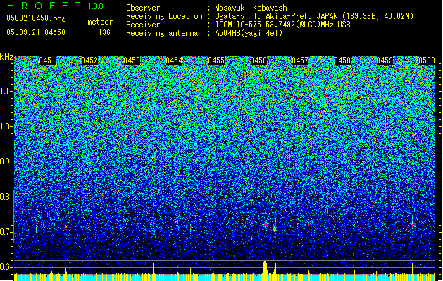Click the meteor count 136
Screen dimensions: 443x281
(104, 32)
